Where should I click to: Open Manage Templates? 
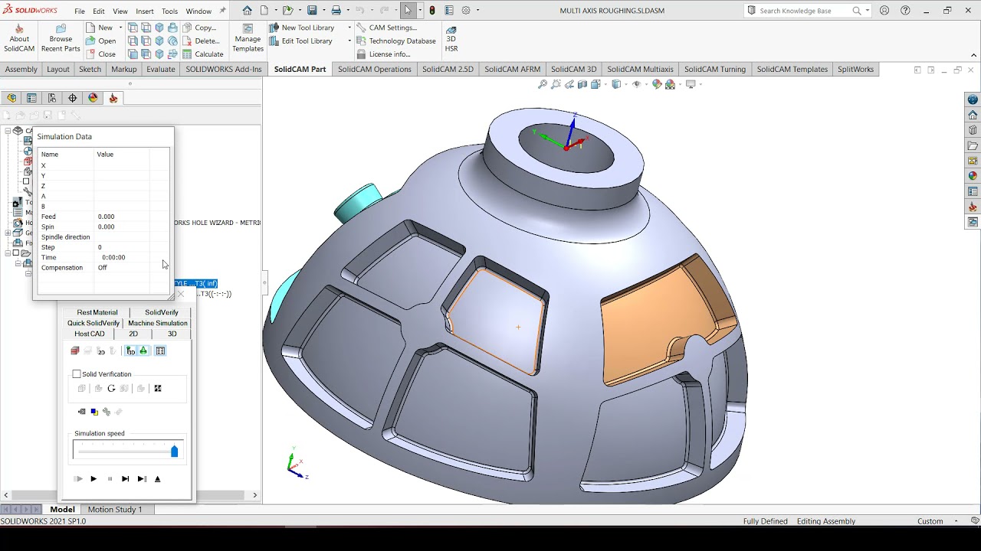(248, 38)
